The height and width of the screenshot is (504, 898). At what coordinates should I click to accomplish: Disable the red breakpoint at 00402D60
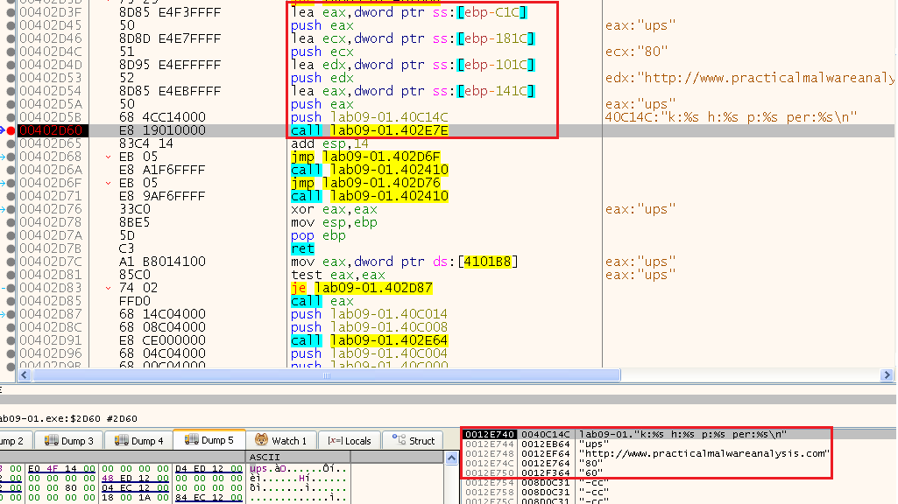point(11,130)
